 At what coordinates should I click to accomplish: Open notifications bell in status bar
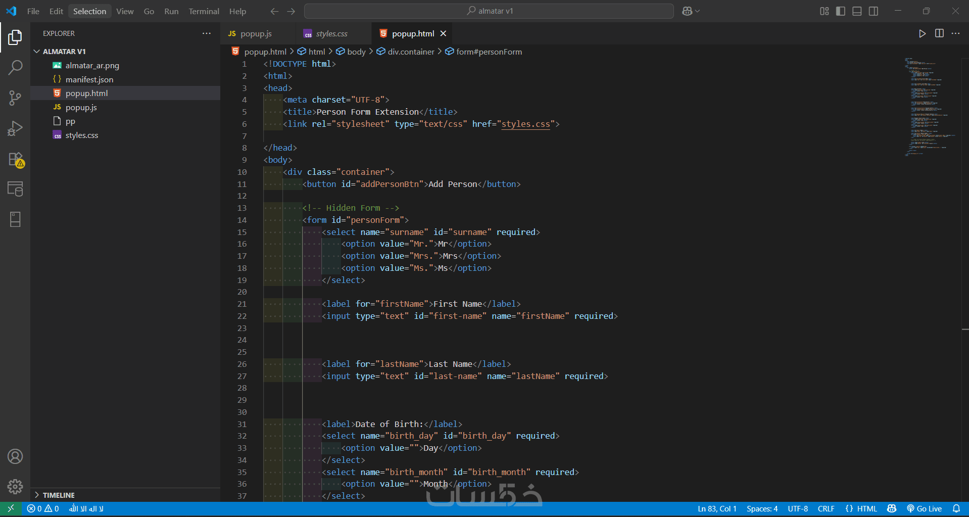click(x=956, y=508)
